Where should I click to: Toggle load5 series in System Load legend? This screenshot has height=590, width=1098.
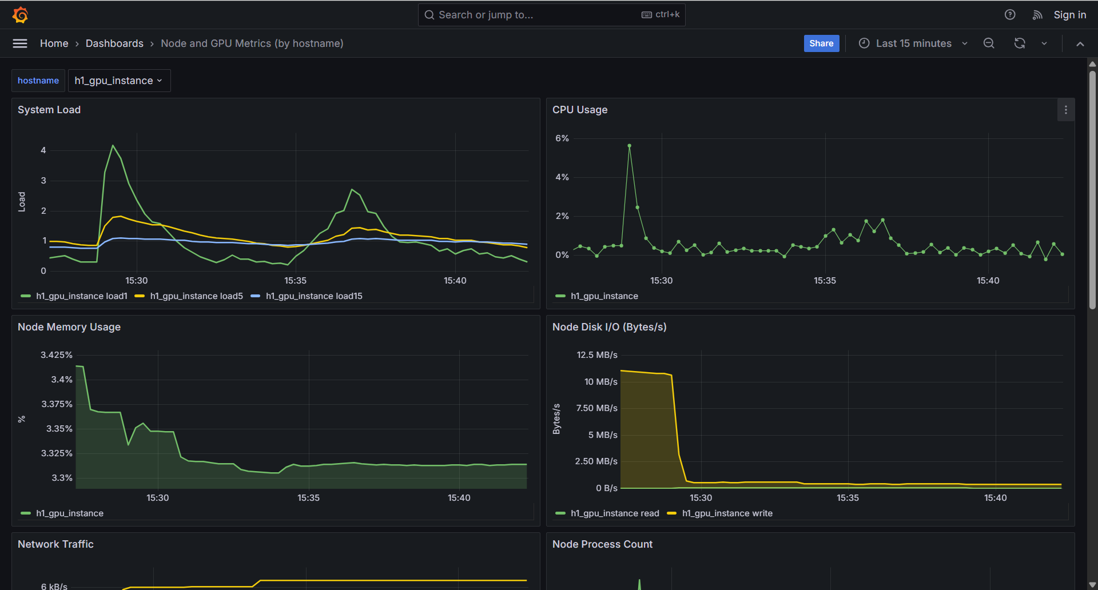(196, 296)
